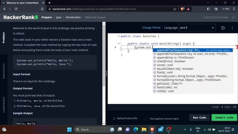238x134 pixels.
Task: Click the taskbar Search box
Action: (x=94, y=130)
